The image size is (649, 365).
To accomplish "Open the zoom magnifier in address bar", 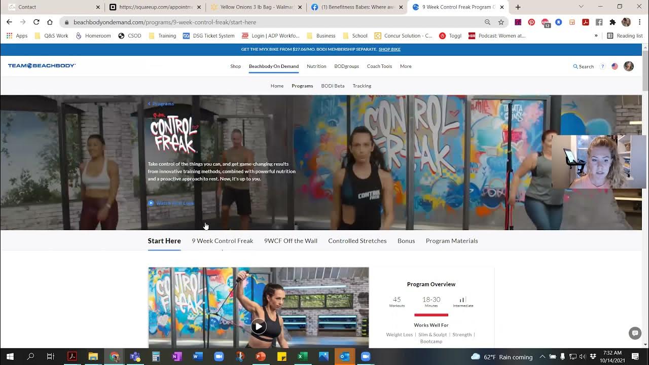I will coord(487,22).
